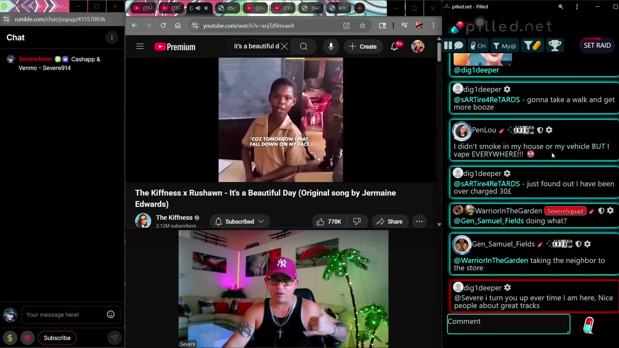Clear the YouTube search box text

[x=284, y=46]
